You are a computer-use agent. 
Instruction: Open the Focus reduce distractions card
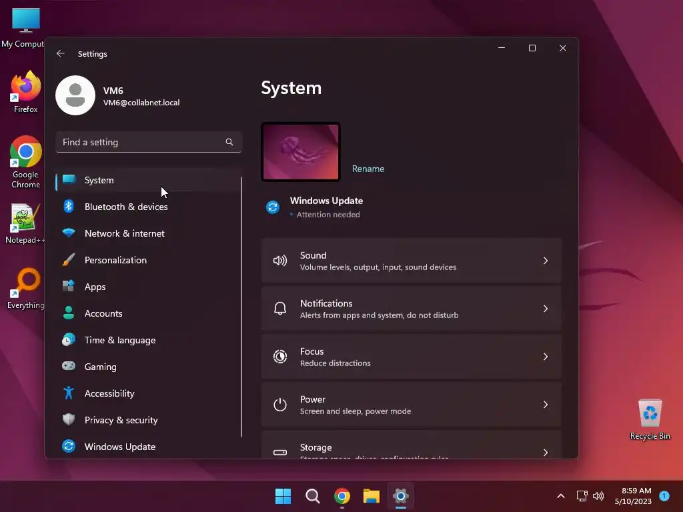tap(411, 356)
